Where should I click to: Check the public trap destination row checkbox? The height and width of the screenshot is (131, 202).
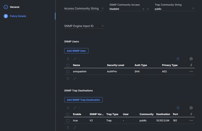(68, 121)
